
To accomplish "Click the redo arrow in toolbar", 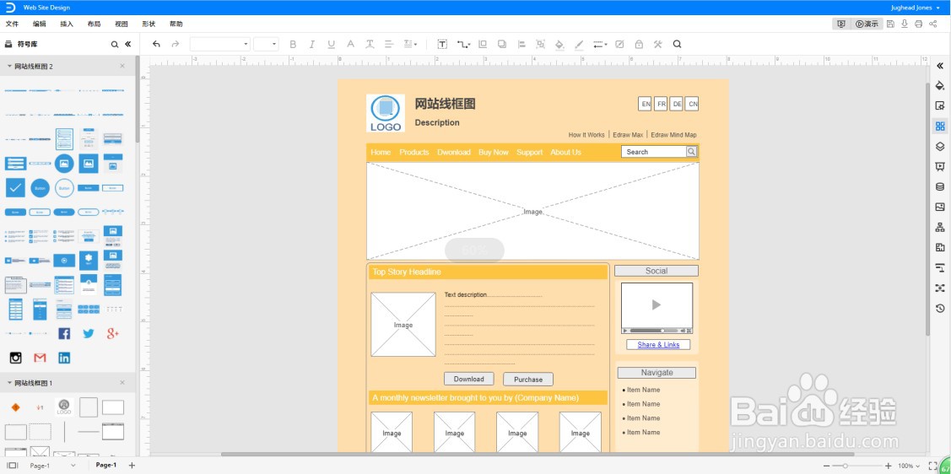I will pos(176,44).
